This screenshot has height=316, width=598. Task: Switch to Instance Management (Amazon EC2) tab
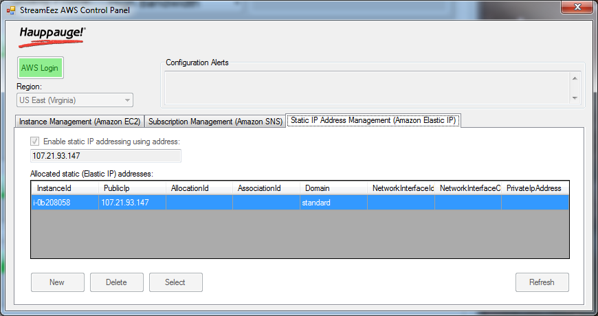(x=80, y=122)
